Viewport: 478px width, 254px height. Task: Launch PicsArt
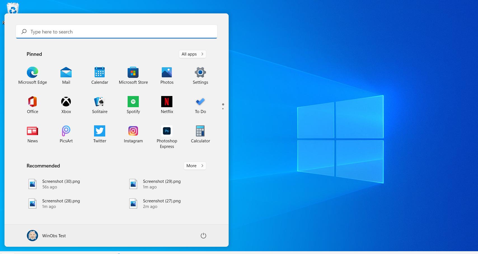(x=66, y=134)
